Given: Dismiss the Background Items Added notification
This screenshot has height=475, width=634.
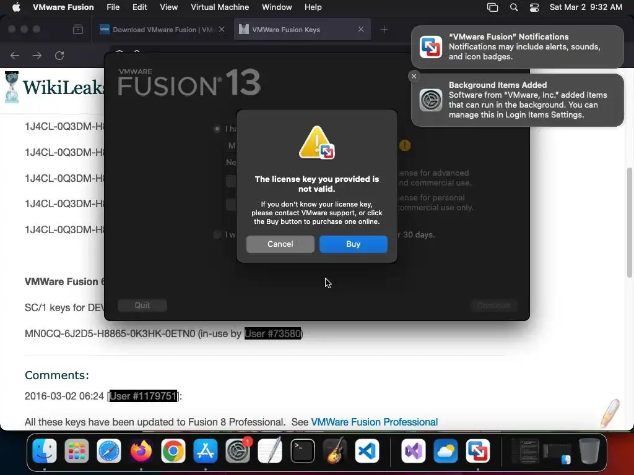Looking at the screenshot, I should pyautogui.click(x=414, y=76).
